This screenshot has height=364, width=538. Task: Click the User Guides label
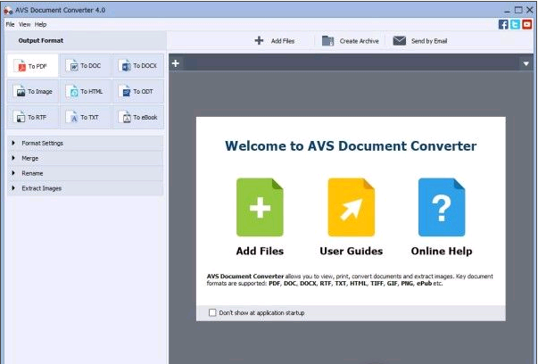point(351,251)
